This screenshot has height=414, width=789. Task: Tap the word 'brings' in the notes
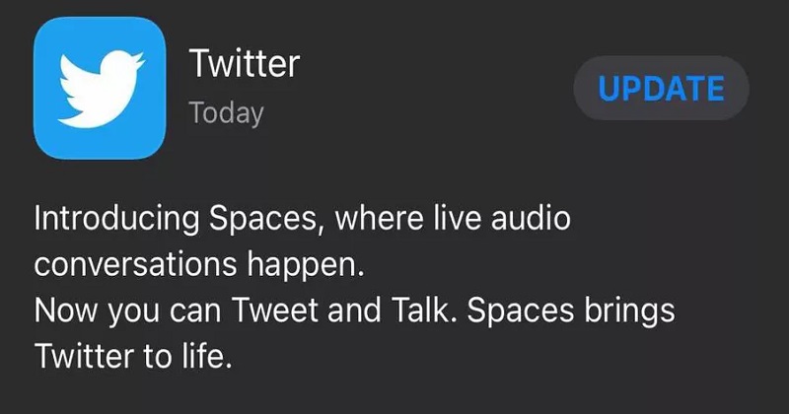point(629,311)
